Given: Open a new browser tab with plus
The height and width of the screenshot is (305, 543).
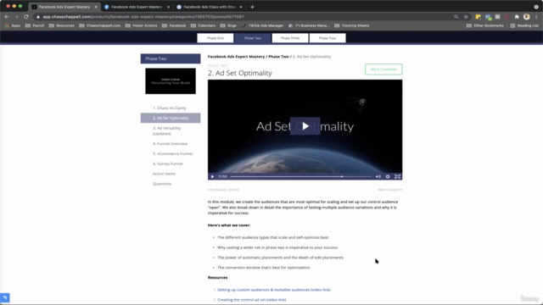Looking at the screenshot, I should (x=252, y=7).
